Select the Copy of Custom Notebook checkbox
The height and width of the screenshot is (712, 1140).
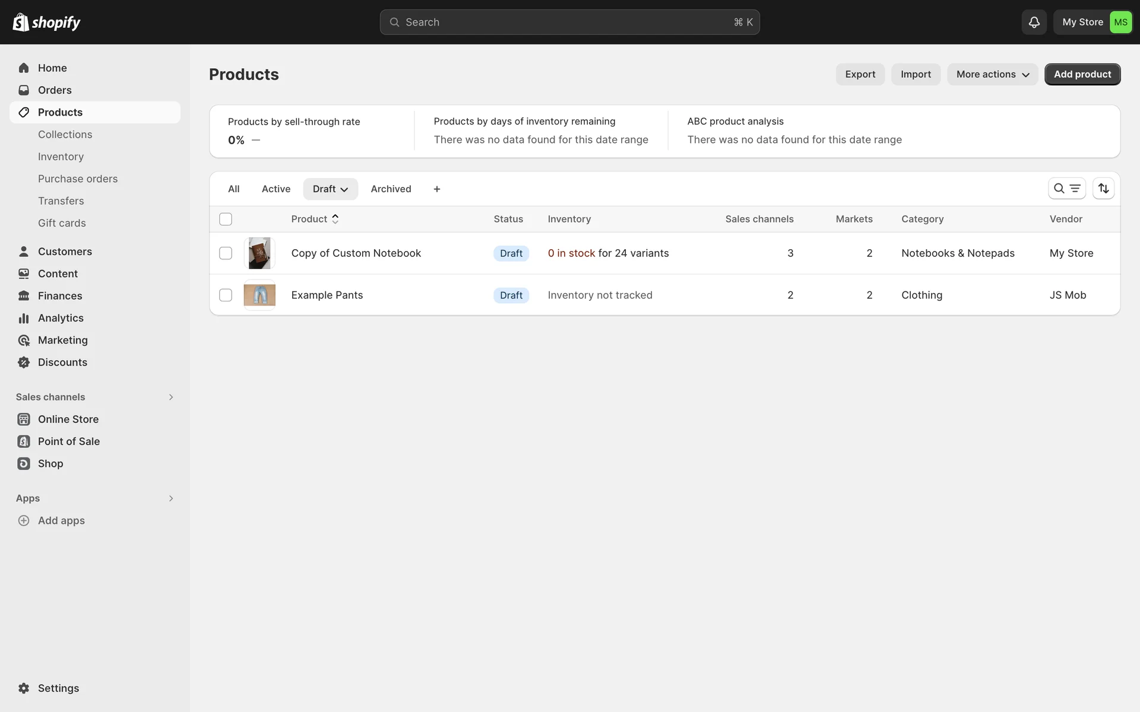226,253
